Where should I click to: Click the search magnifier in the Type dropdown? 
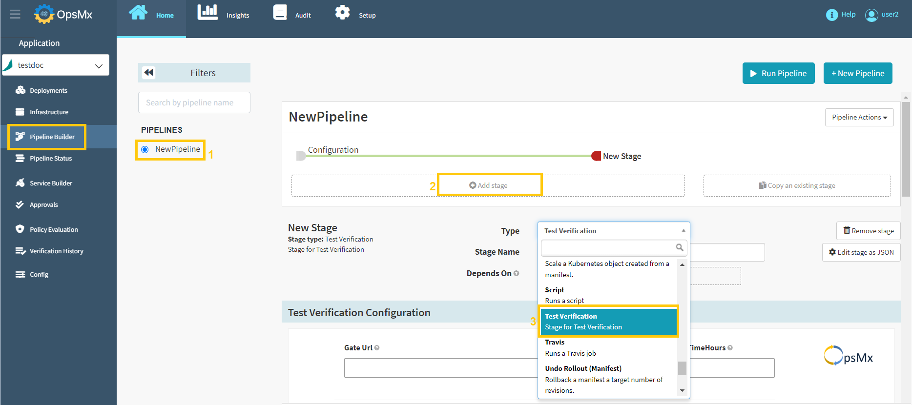click(679, 248)
